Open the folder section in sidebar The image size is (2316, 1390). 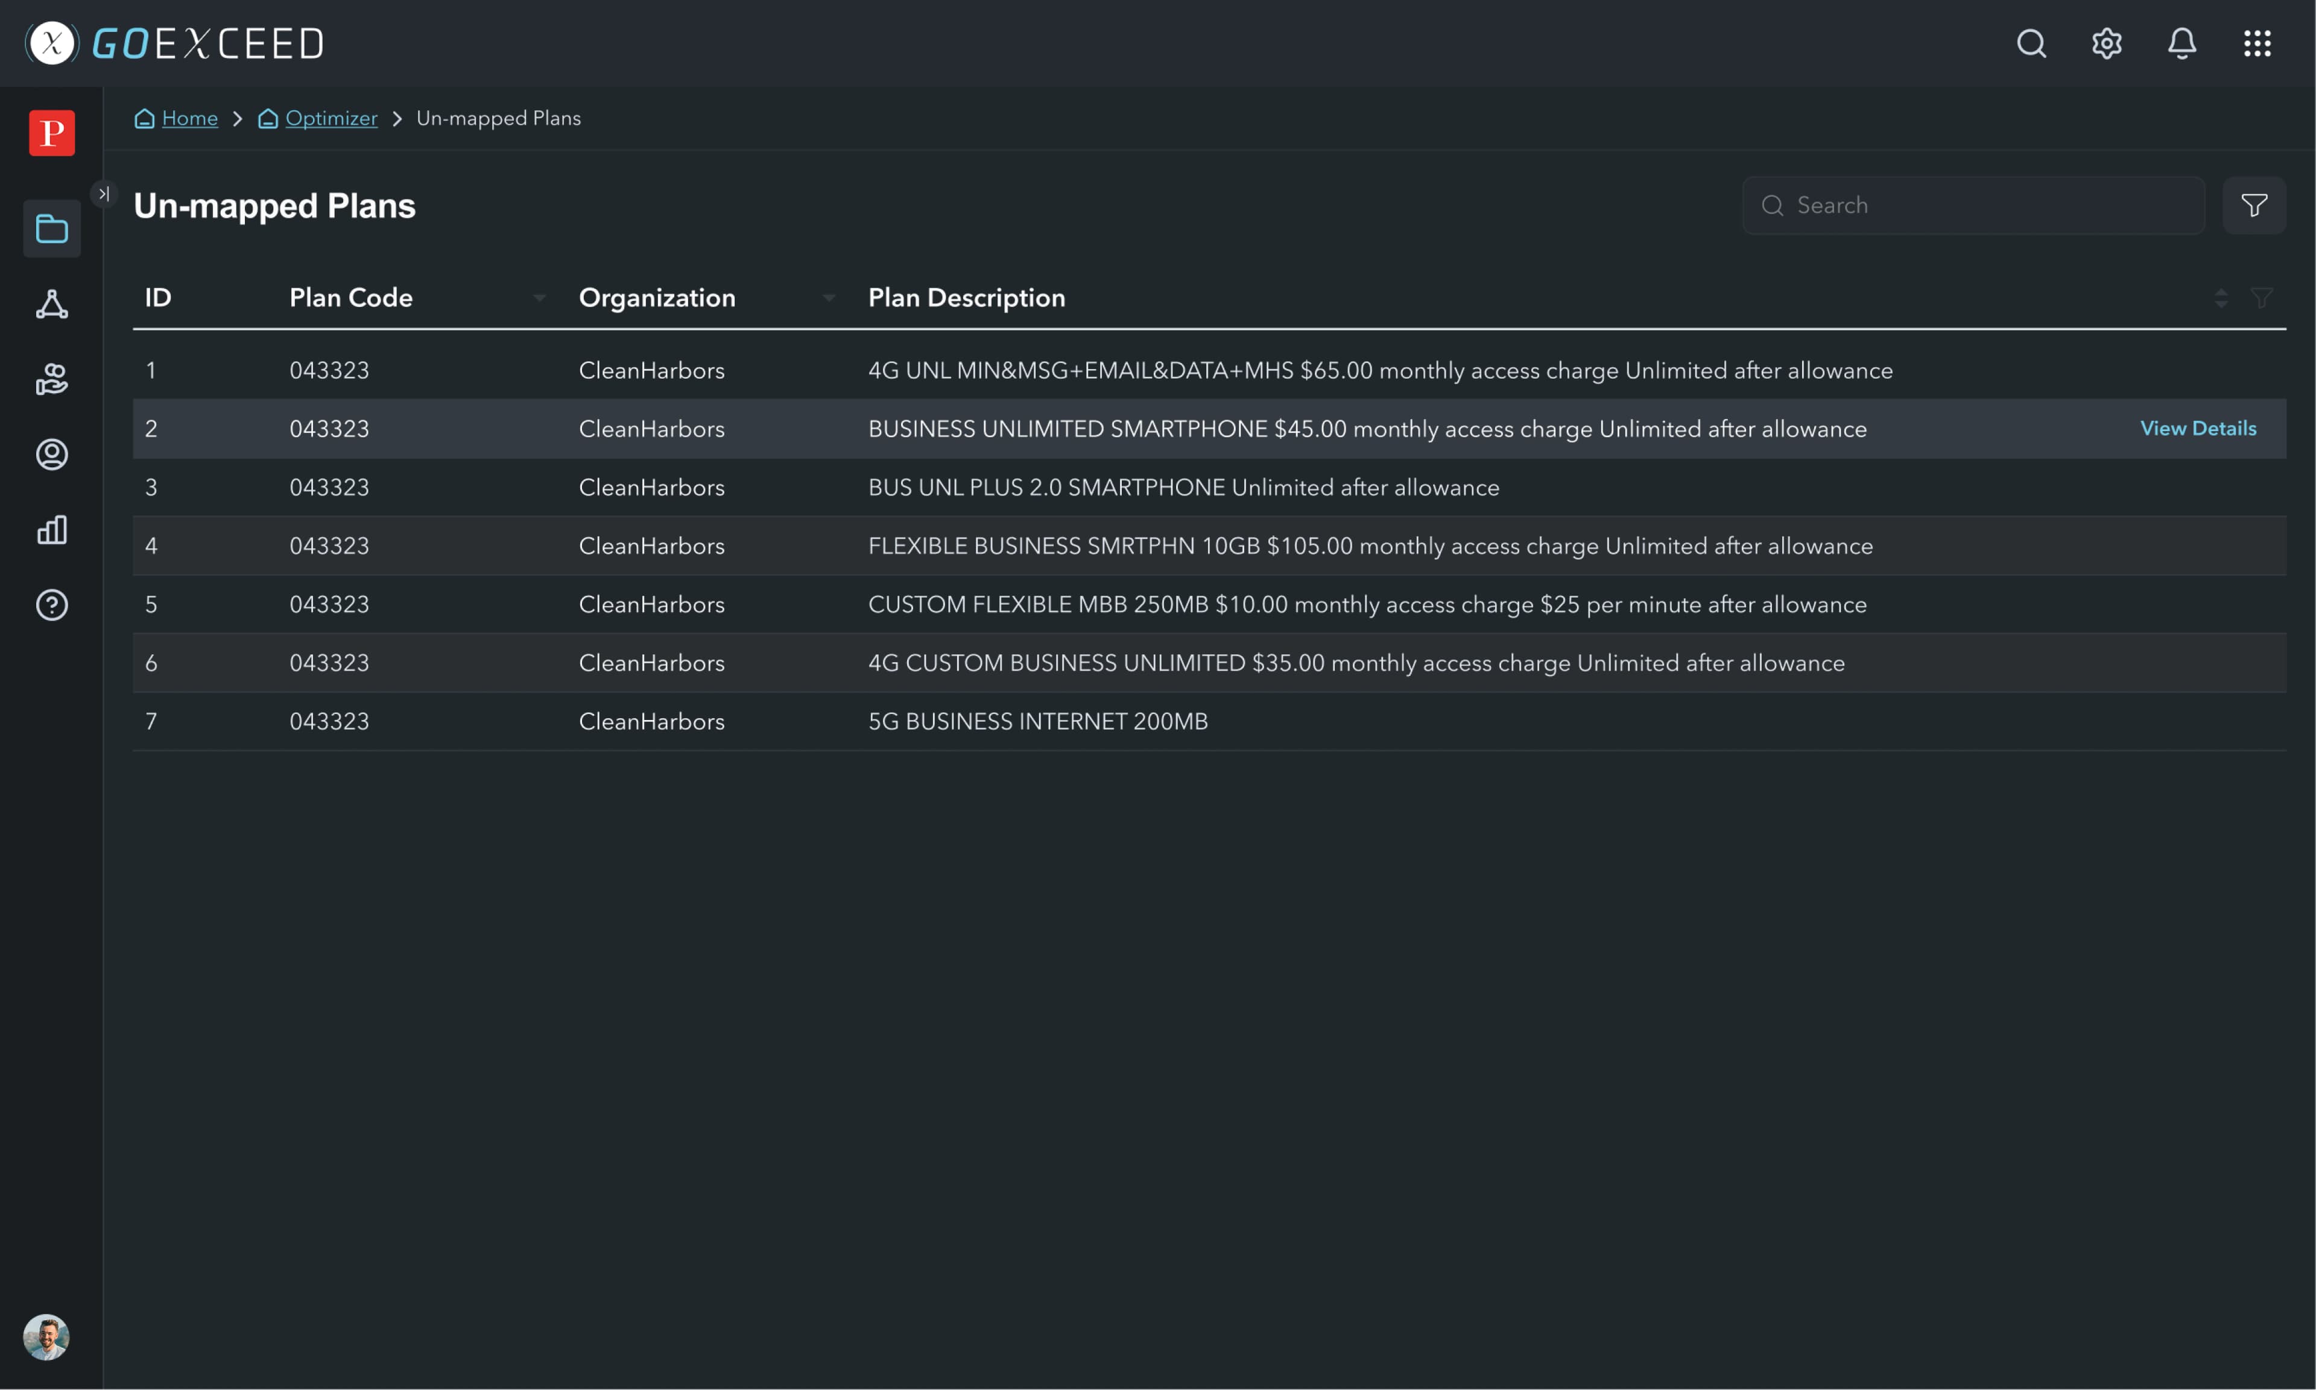pos(51,229)
